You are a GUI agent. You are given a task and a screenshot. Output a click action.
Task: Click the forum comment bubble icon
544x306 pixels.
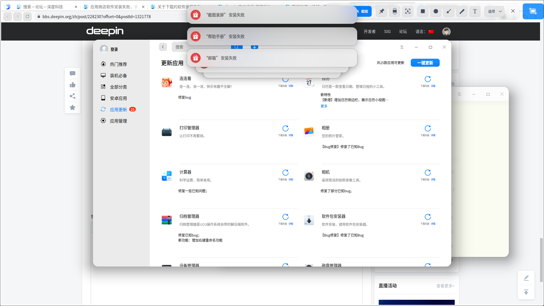tap(73, 73)
